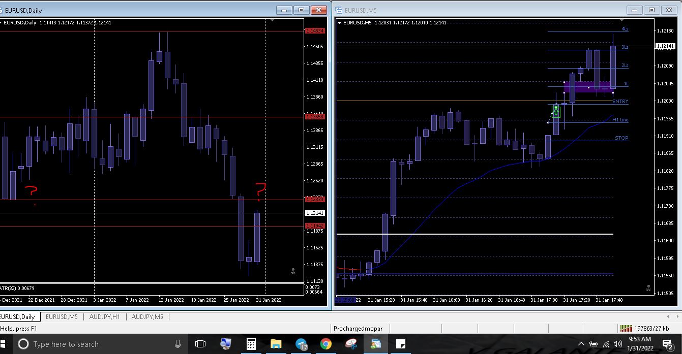This screenshot has height=354, width=682.
Task: Close the EURUSD,Daily chart window
Action: 319,10
